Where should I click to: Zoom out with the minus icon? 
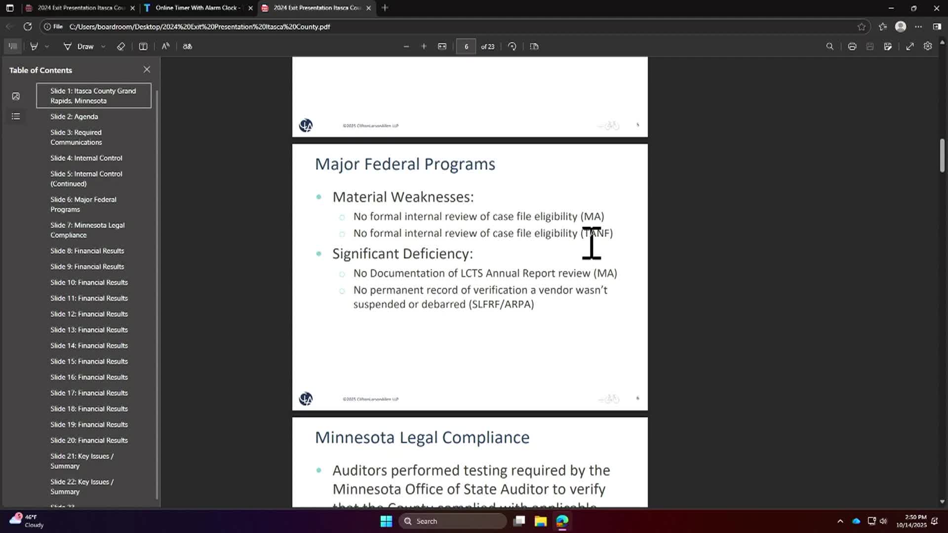coord(406,46)
